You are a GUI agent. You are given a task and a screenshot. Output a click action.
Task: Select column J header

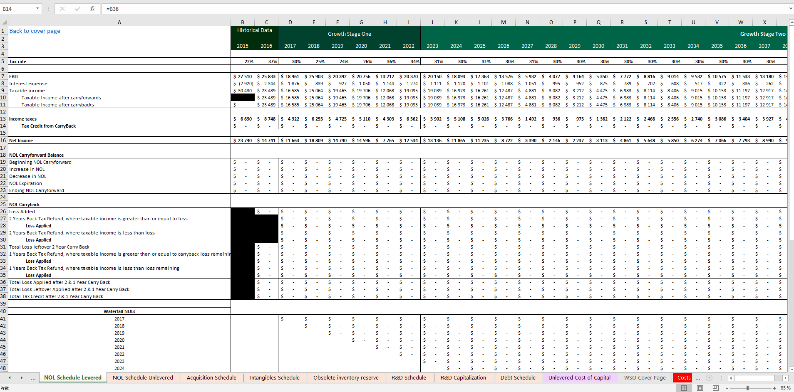click(x=432, y=22)
